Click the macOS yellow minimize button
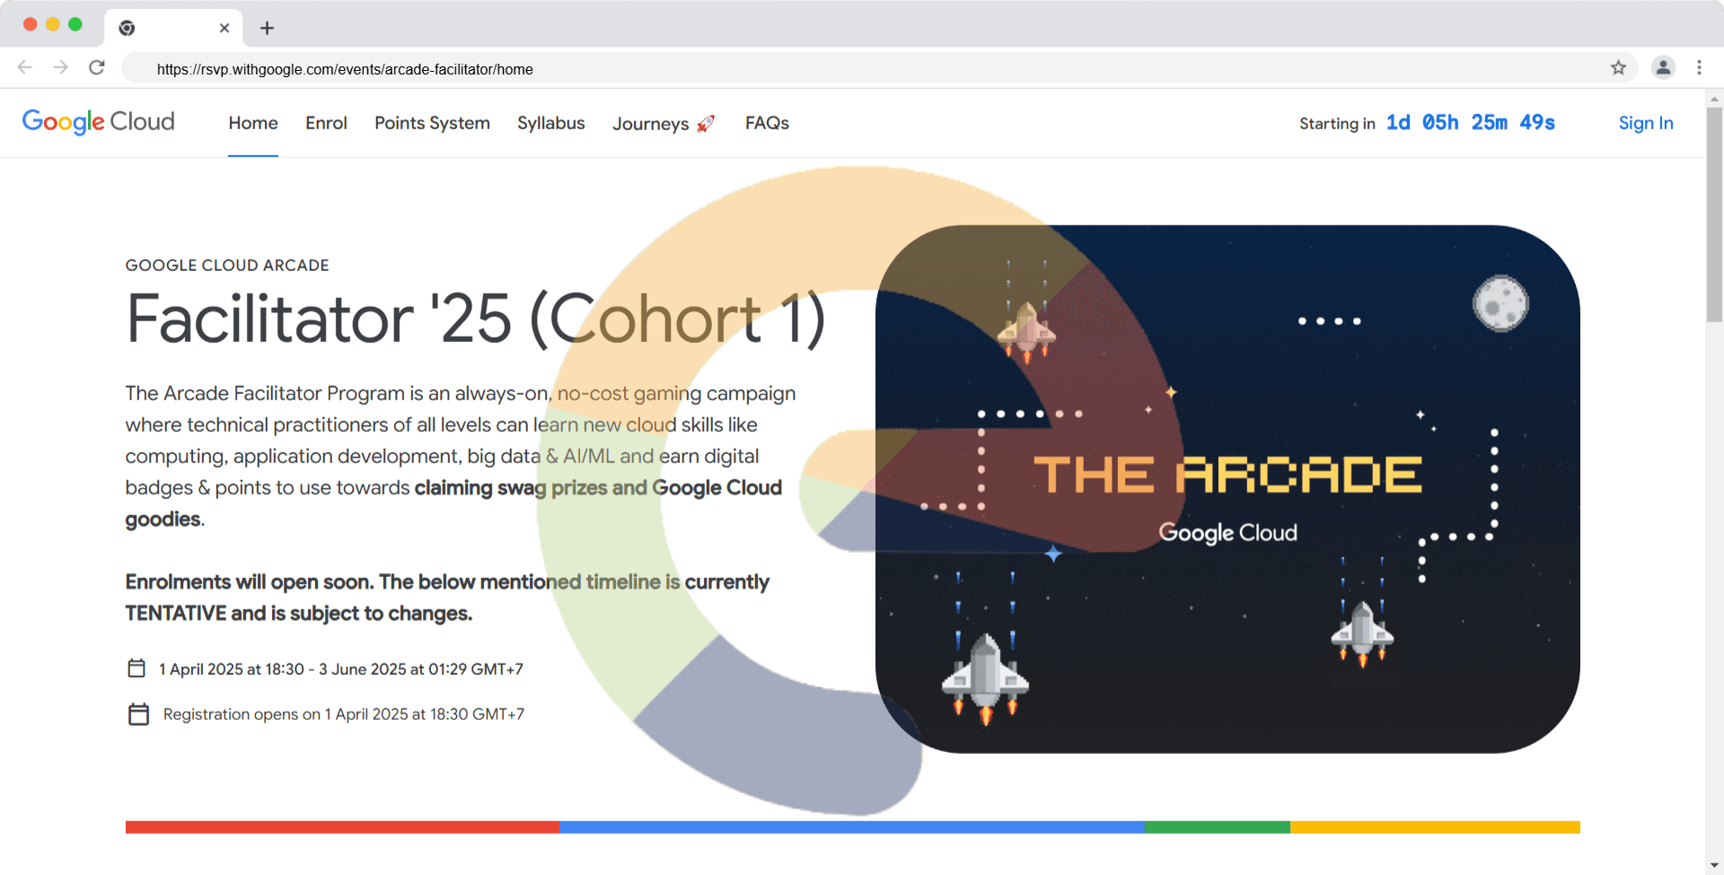The width and height of the screenshot is (1724, 875). [x=53, y=24]
